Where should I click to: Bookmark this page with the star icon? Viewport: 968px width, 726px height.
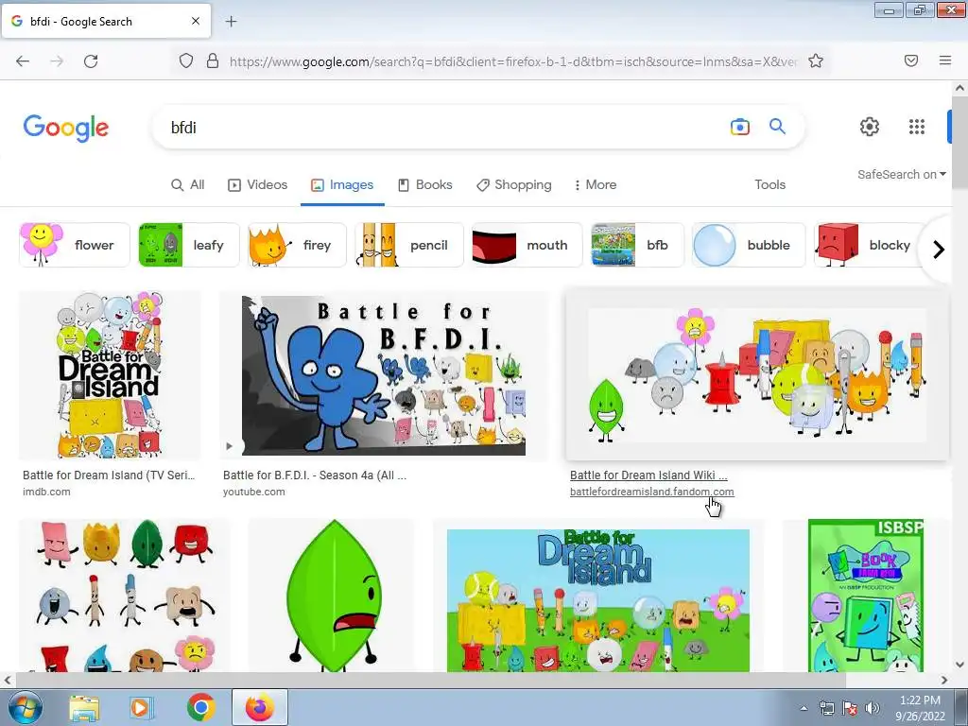[x=816, y=60]
